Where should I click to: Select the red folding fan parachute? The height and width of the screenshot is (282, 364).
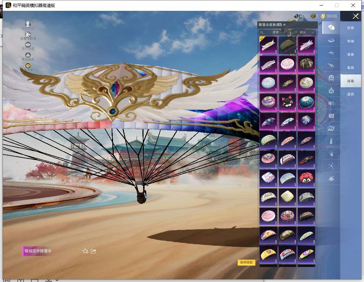[307, 159]
